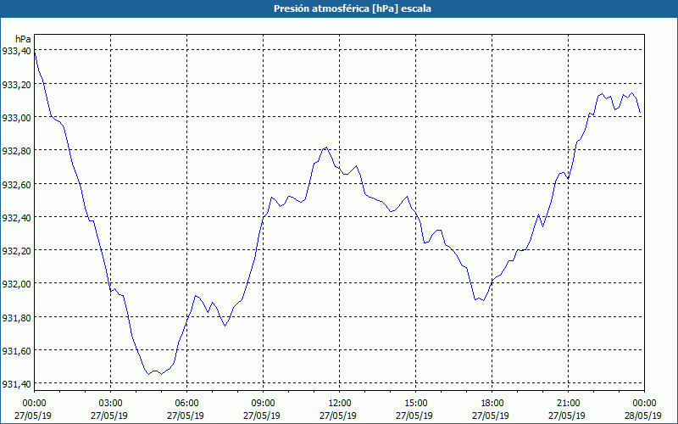Click the 18:00 time label
This screenshot has width=678, height=424.
tap(492, 404)
